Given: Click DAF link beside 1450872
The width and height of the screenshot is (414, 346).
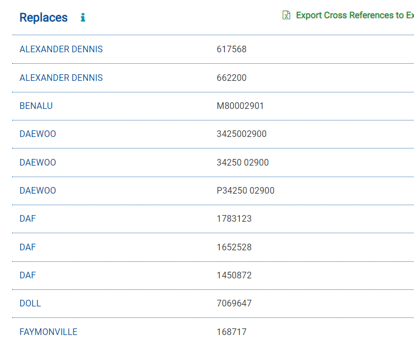Looking at the screenshot, I should (27, 275).
